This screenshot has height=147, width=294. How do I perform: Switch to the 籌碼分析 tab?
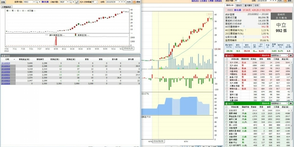coord(230,5)
